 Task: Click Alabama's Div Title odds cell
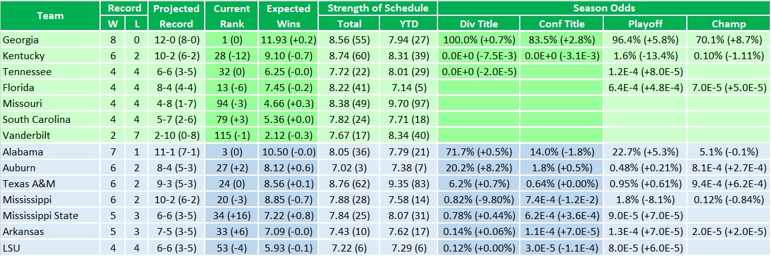pyautogui.click(x=478, y=152)
